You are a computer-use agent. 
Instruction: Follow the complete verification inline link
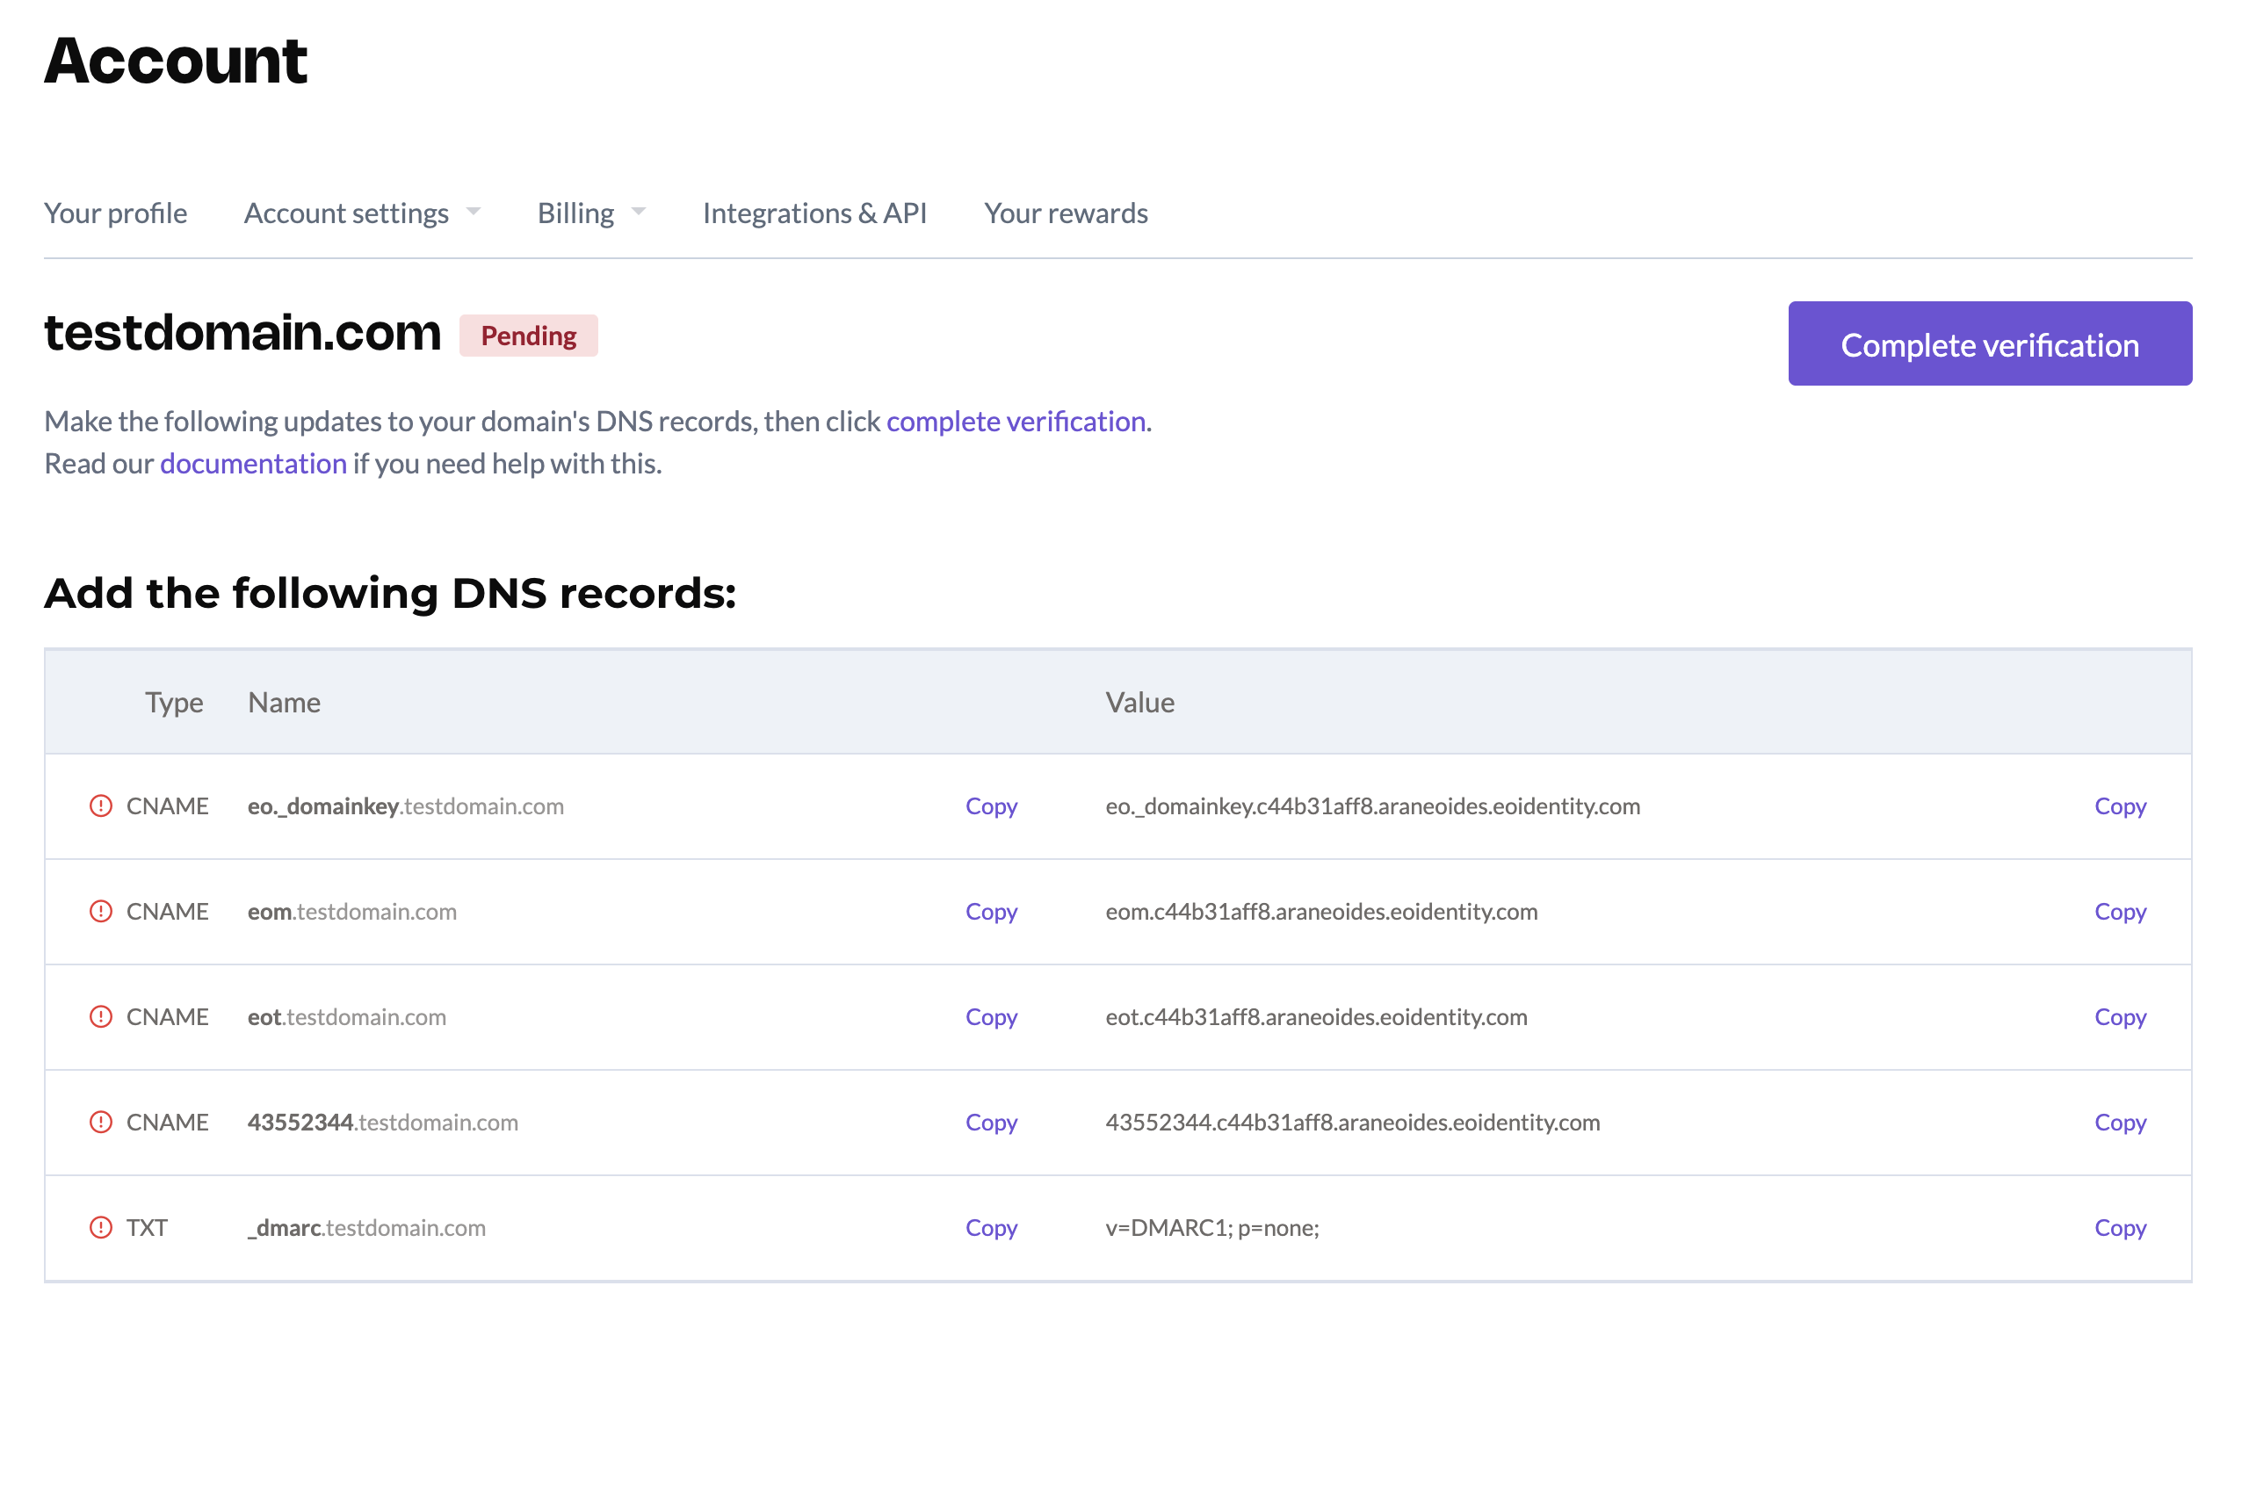pyautogui.click(x=1016, y=421)
